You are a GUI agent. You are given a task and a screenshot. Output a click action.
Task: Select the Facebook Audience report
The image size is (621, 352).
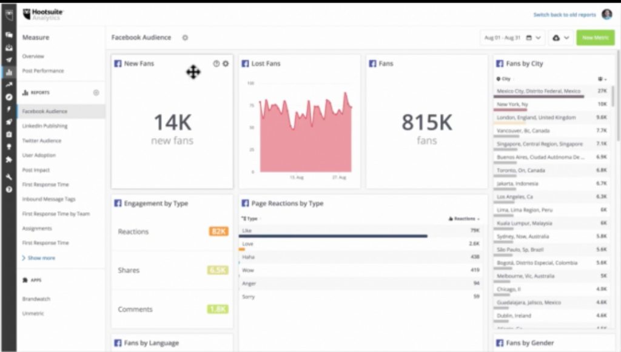61,111
